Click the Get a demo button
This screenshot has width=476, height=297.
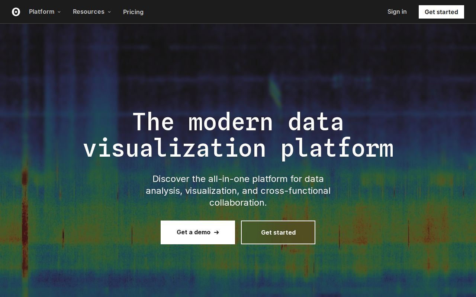click(x=198, y=232)
